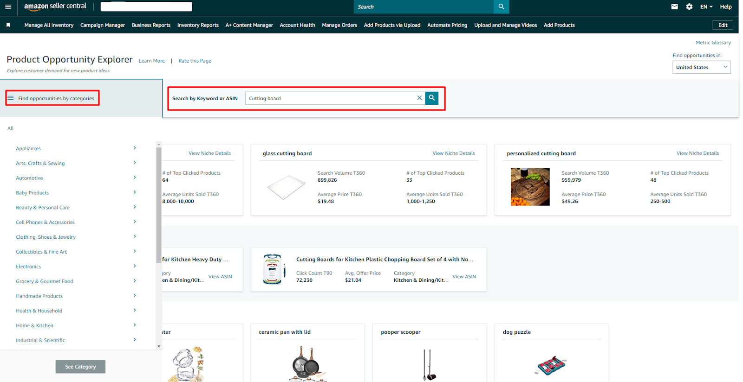This screenshot has height=382, width=743.
Task: Click the personalized cutting board title
Action: click(541, 153)
